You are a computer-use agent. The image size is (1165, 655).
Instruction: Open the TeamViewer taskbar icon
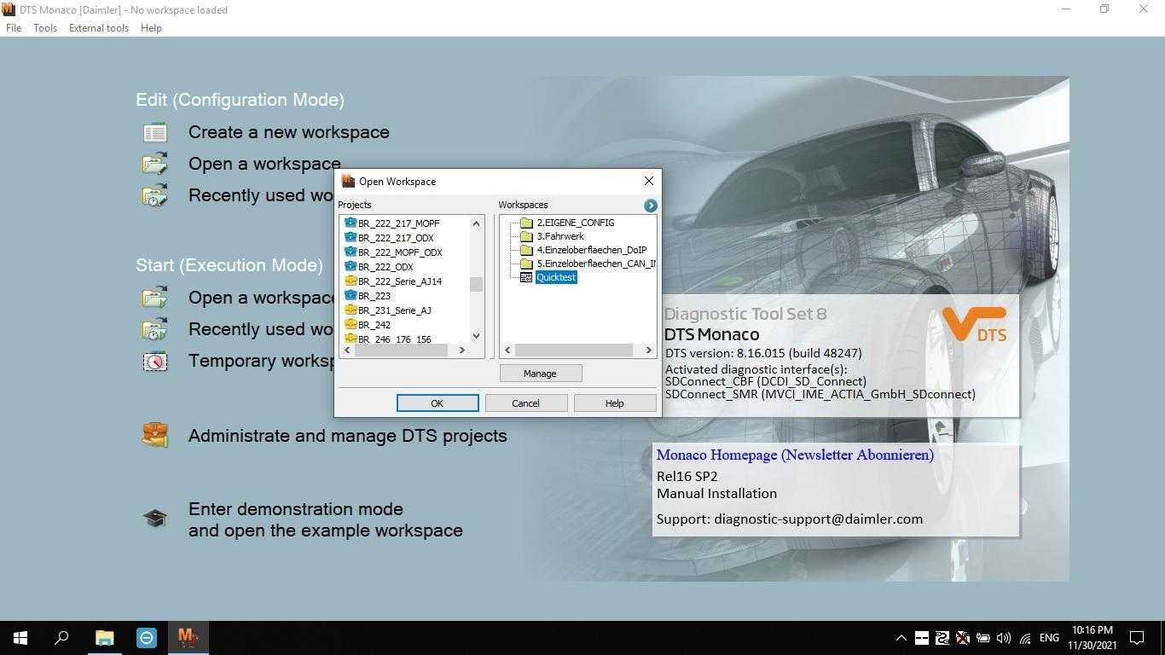[x=146, y=637]
